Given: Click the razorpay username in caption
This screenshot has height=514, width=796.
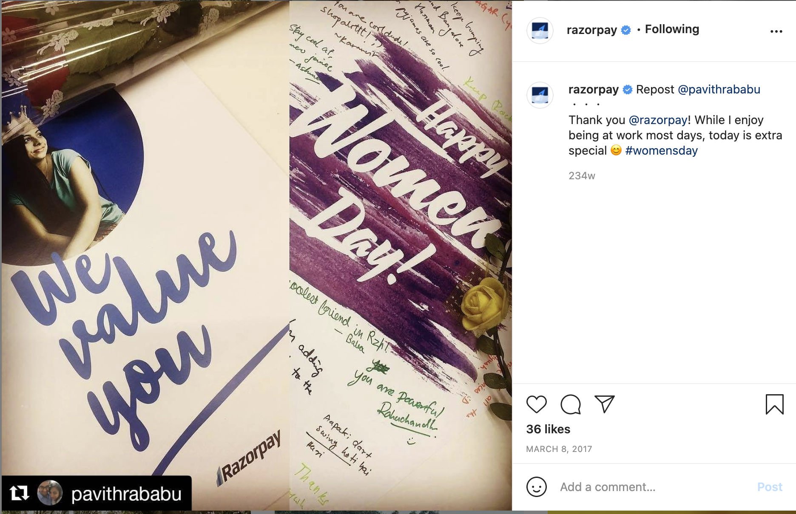Looking at the screenshot, I should tap(593, 90).
